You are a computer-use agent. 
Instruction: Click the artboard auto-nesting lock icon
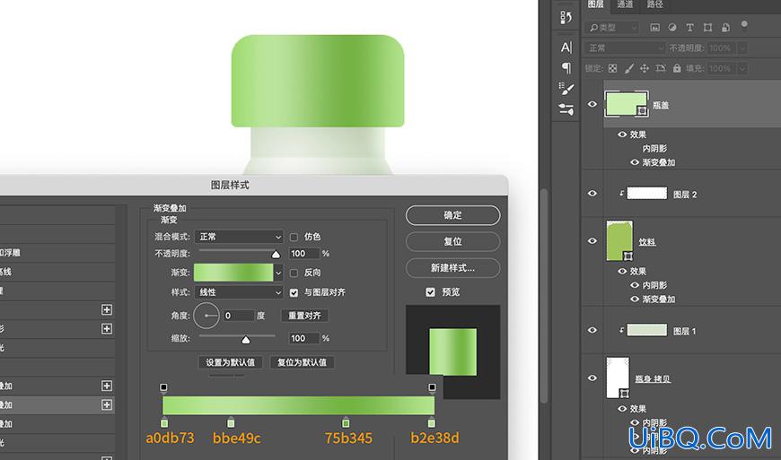pyautogui.click(x=661, y=68)
